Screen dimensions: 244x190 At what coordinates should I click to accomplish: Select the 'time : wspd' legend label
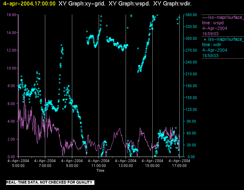click(213, 23)
